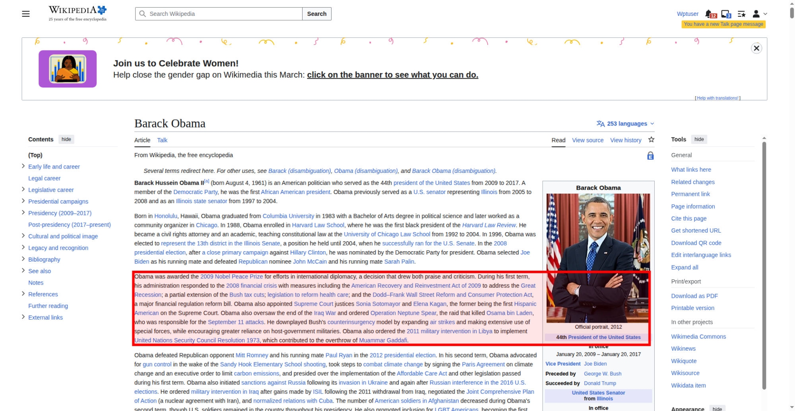Open the watchlist icon
The width and height of the screenshot is (795, 411).
coord(741,14)
